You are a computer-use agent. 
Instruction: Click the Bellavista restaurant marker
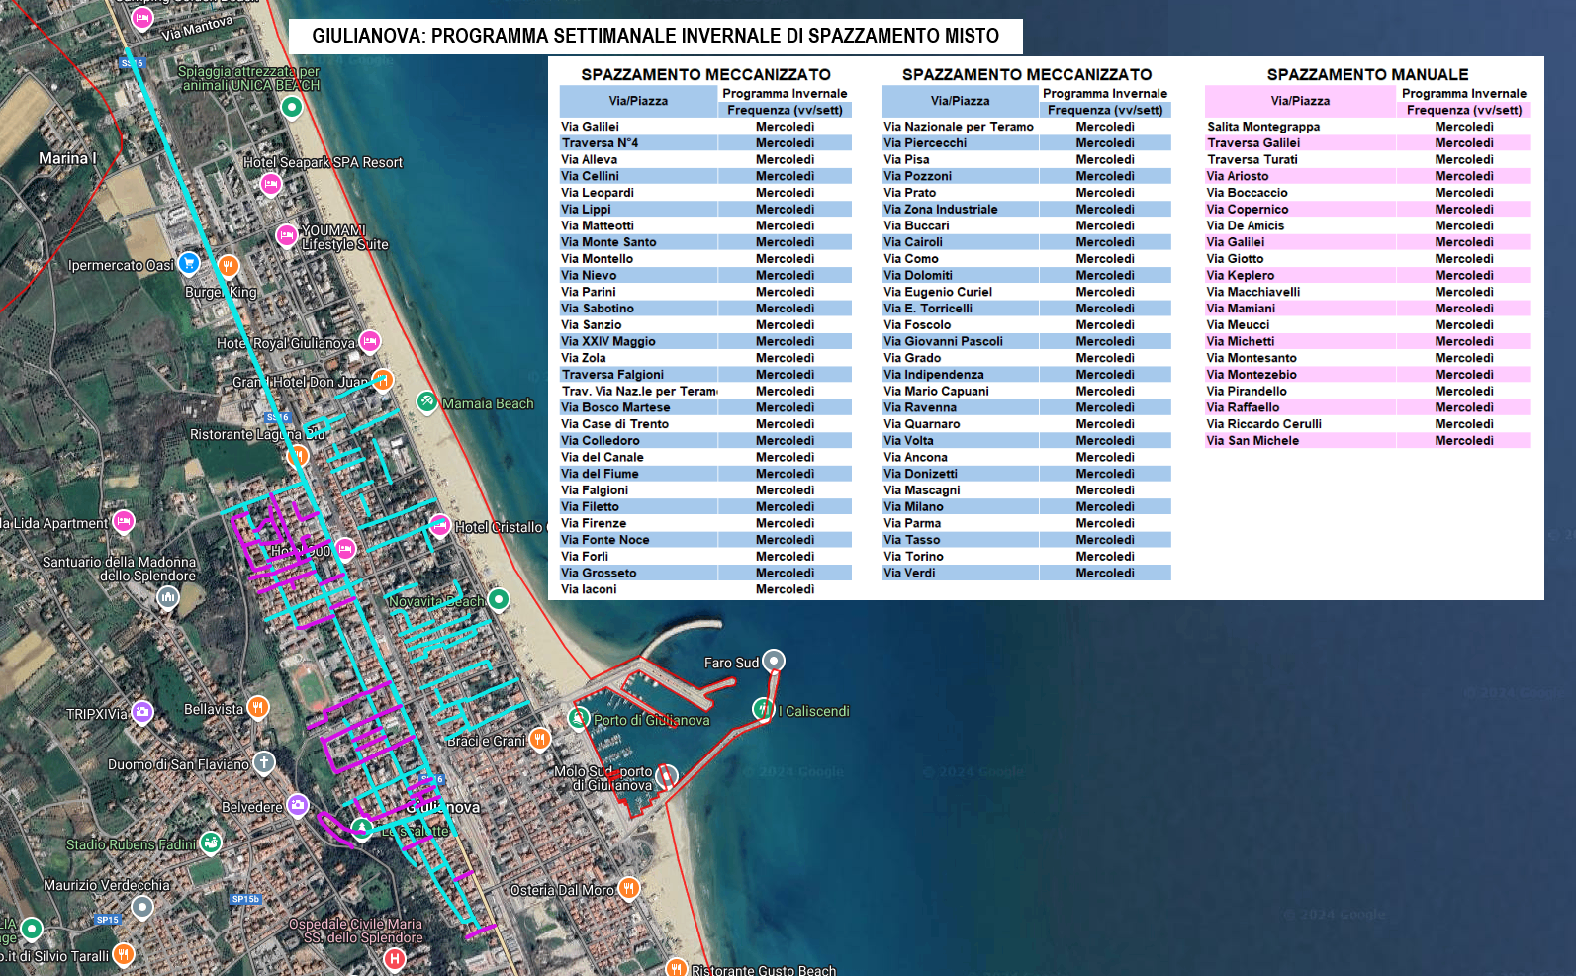tap(257, 706)
